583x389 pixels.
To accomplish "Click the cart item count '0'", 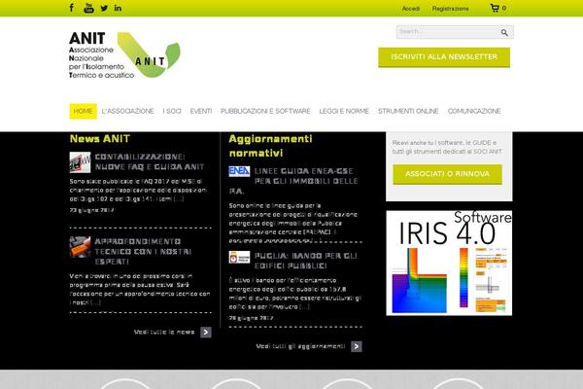I will click(504, 8).
